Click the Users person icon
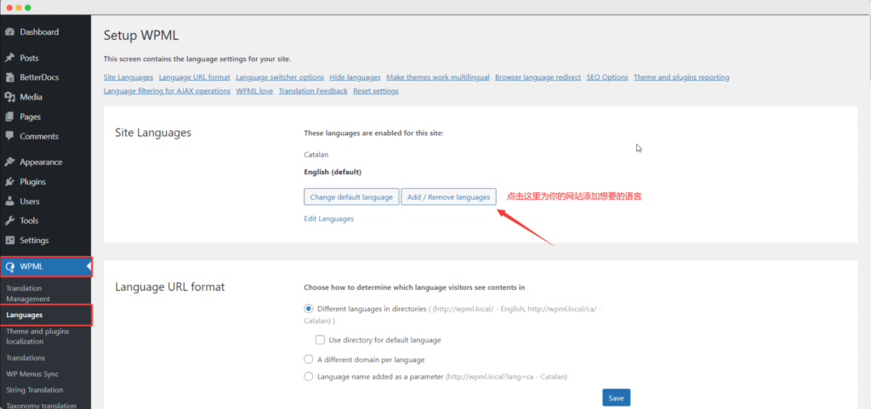Screen dimensions: 871x409 click(9, 202)
